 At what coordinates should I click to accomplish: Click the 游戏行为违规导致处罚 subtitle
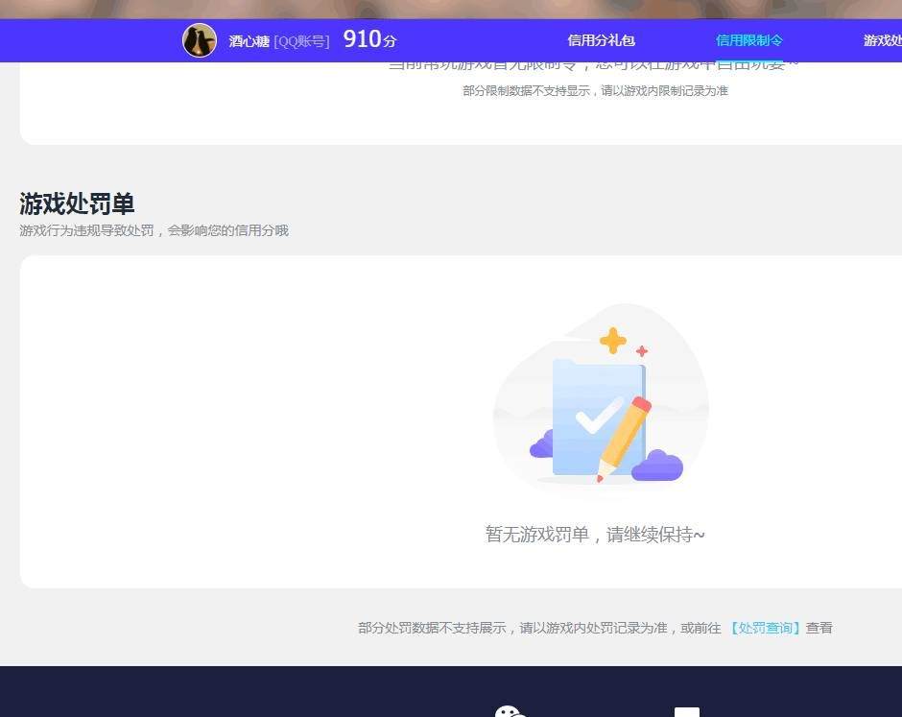(x=154, y=230)
